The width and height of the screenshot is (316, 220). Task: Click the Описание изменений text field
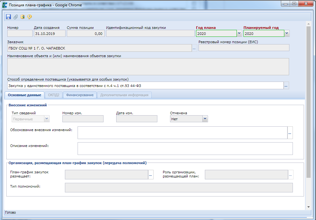[185, 148]
